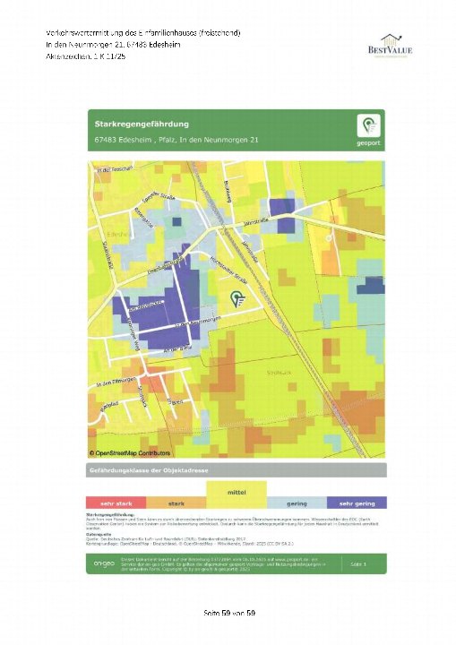The height and width of the screenshot is (645, 456).
Task: Click the 'Seite 59 von 59' page number
Action: (229, 613)
